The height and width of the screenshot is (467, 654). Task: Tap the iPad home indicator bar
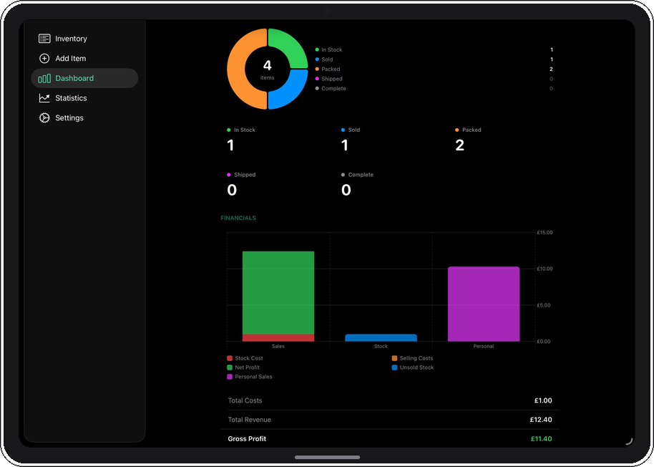tap(327, 457)
